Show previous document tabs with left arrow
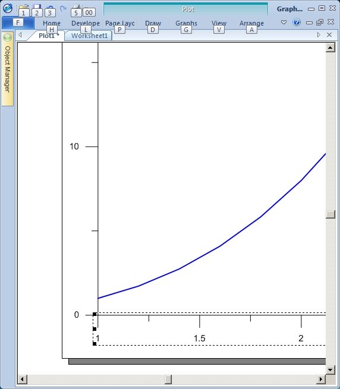Image resolution: width=340 pixels, height=389 pixels. click(x=20, y=35)
